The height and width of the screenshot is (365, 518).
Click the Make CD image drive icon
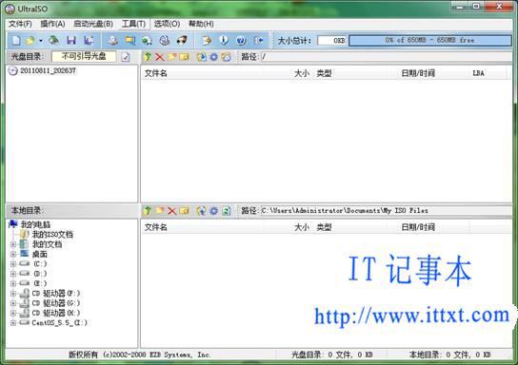click(x=113, y=40)
